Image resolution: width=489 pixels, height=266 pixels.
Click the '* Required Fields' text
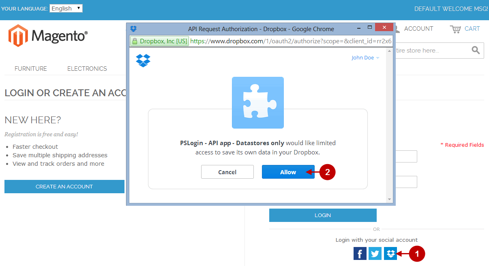(x=462, y=145)
